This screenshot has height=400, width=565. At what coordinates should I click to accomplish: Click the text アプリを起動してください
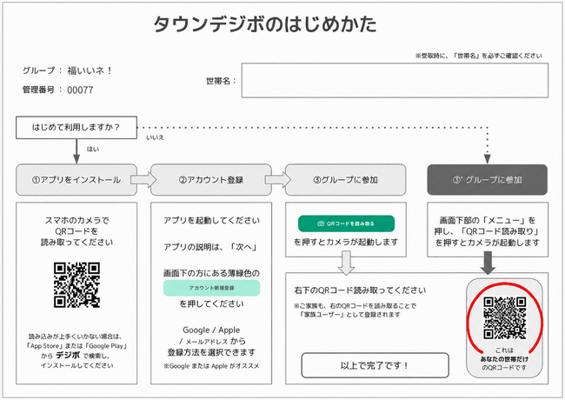point(211,220)
